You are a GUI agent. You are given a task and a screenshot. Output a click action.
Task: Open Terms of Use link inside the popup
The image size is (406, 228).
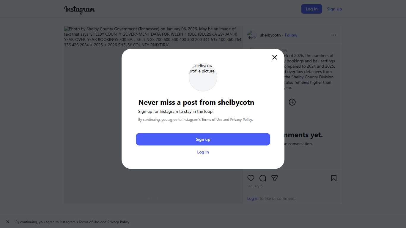(212, 120)
